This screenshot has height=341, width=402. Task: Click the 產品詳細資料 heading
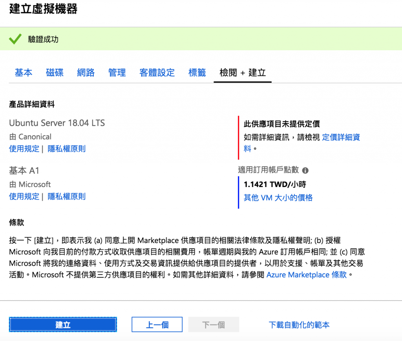click(32, 104)
